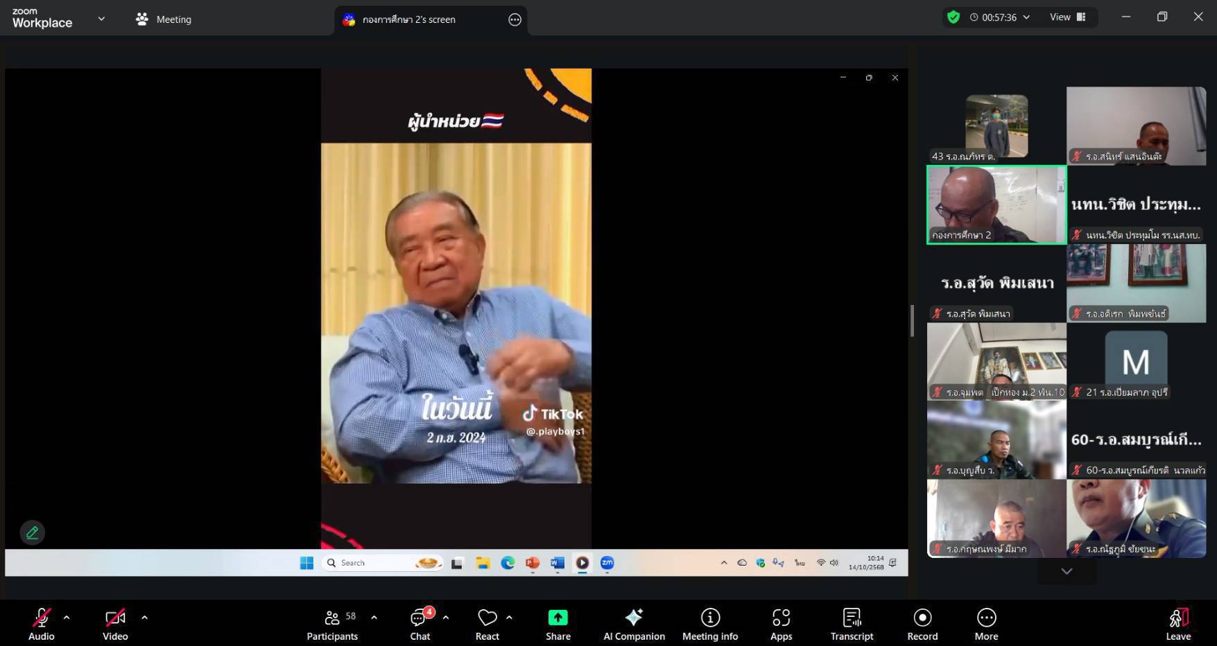Click the green Share screen icon
The height and width of the screenshot is (646, 1217).
coord(558,618)
